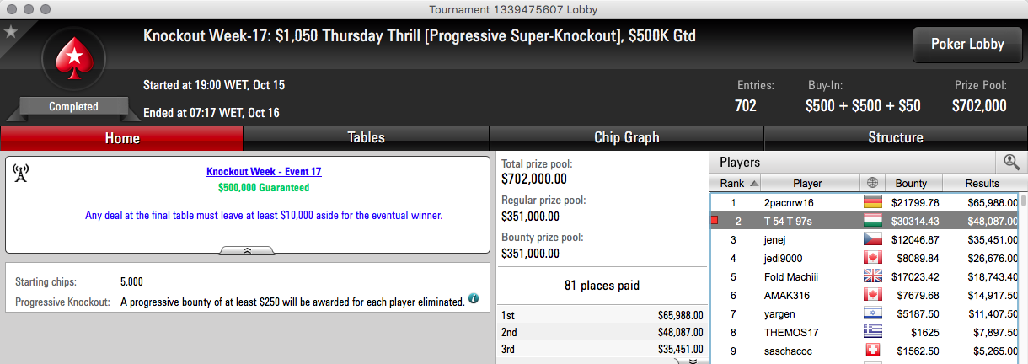Viewport: 1028px width, 364px height.
Task: Click Germany flag beside 2pacnrw16
Action: 872,203
